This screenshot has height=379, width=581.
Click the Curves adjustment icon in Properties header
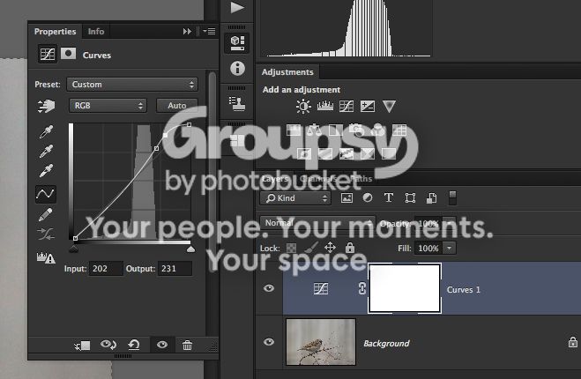48,55
